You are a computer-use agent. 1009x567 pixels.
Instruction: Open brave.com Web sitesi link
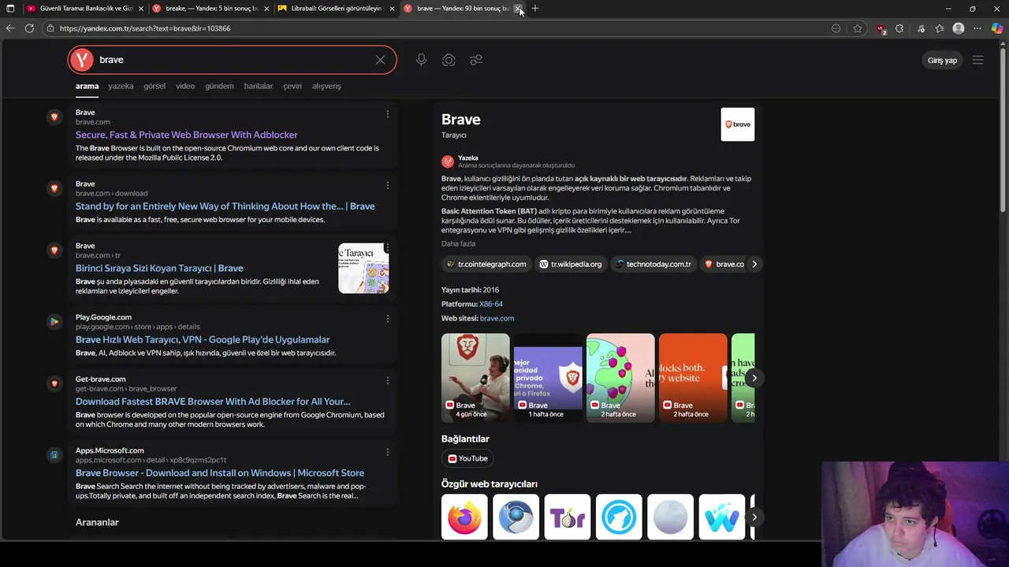click(497, 318)
